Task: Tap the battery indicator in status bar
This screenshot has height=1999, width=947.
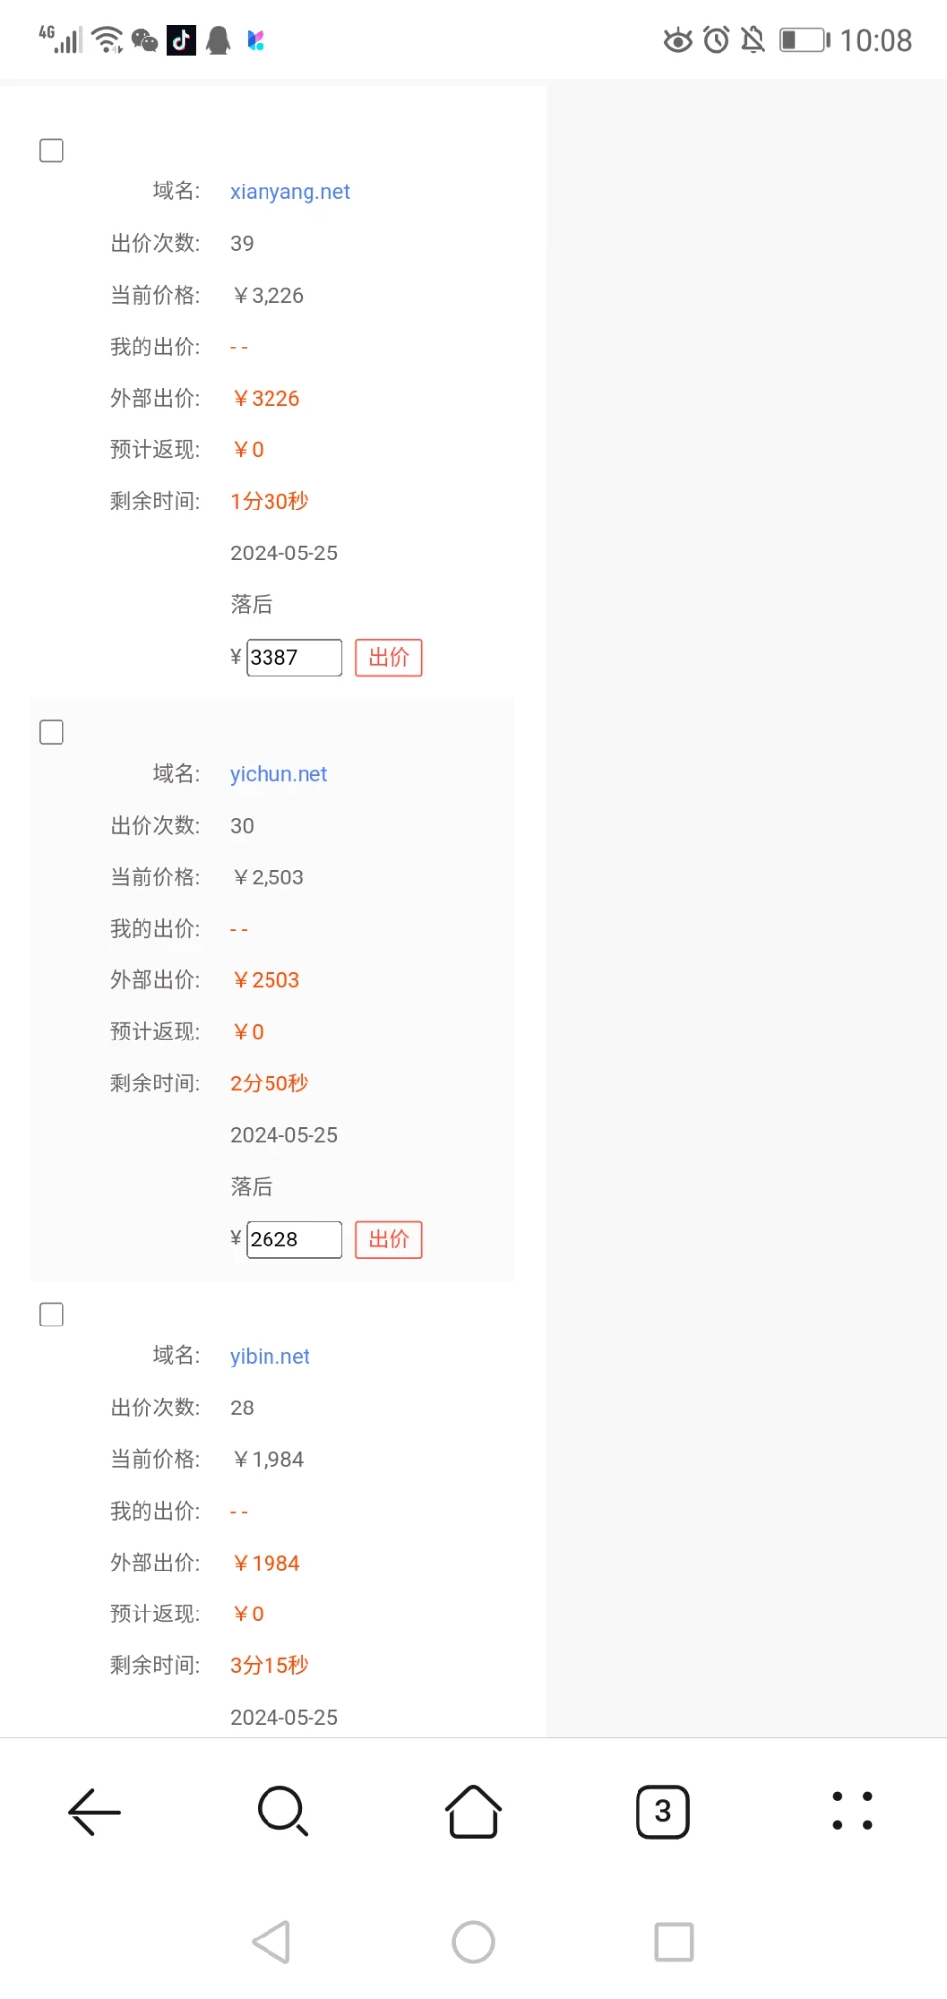Action: click(804, 40)
